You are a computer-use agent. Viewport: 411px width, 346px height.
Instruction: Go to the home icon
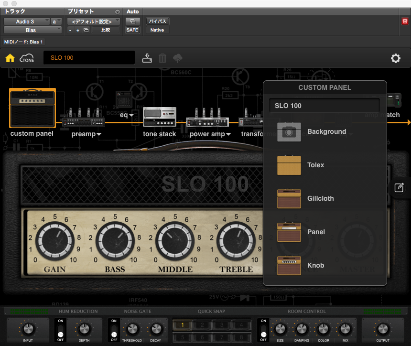tap(10, 58)
